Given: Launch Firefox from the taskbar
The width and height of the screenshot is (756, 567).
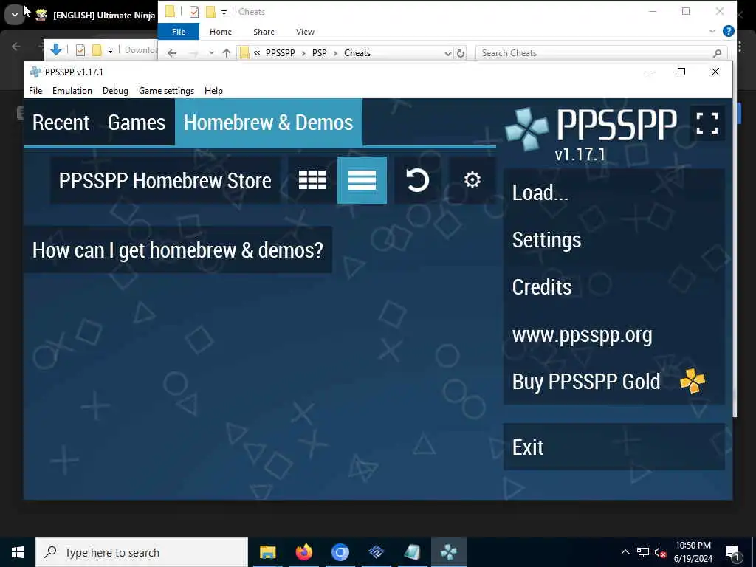Looking at the screenshot, I should tap(303, 552).
